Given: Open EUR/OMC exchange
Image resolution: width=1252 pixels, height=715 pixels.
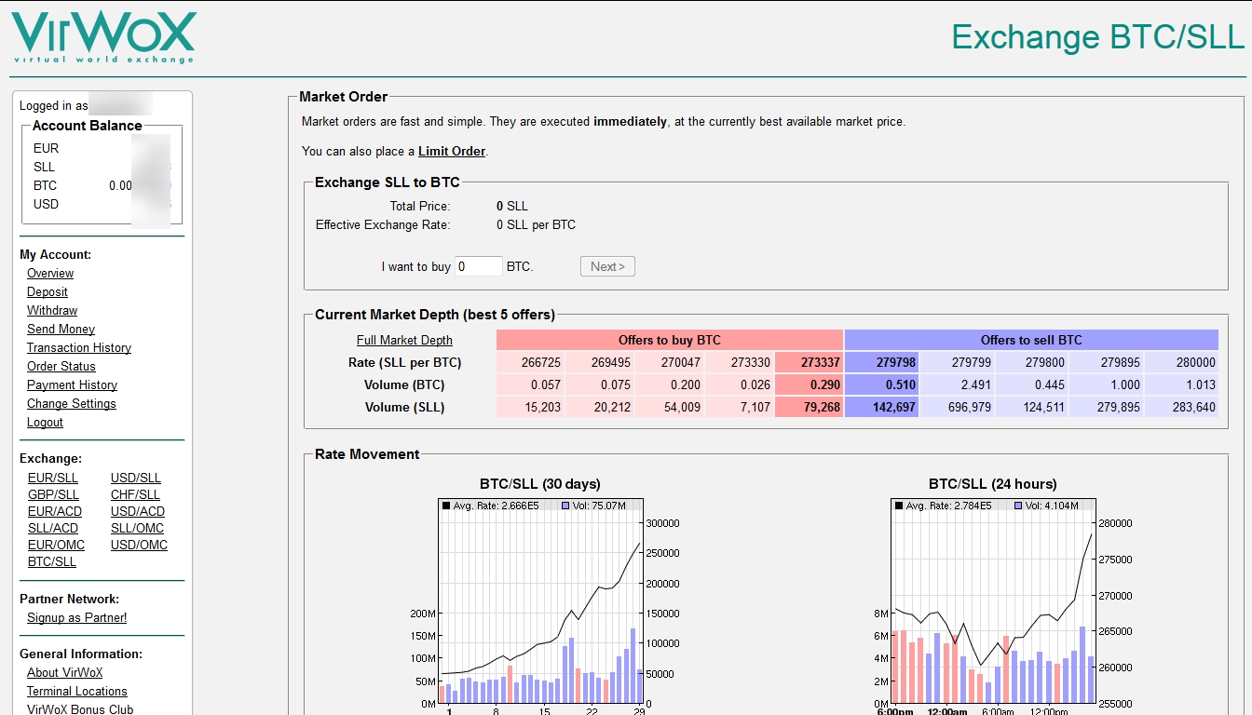Looking at the screenshot, I should coord(56,546).
